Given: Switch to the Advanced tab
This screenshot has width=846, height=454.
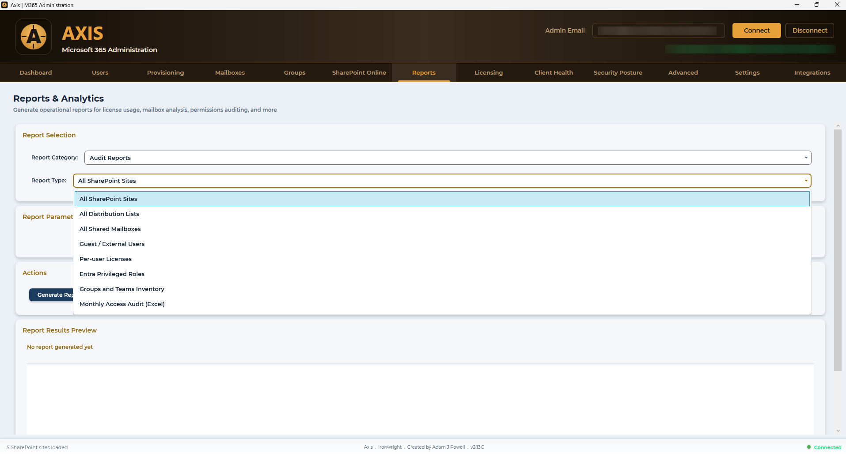Looking at the screenshot, I should 683,72.
